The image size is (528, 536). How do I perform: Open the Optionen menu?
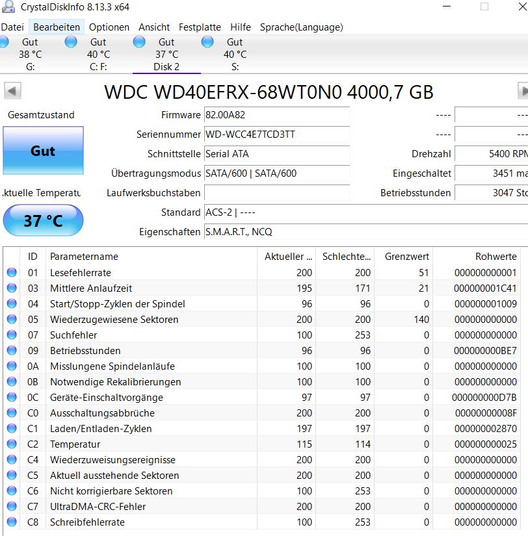[x=109, y=27]
